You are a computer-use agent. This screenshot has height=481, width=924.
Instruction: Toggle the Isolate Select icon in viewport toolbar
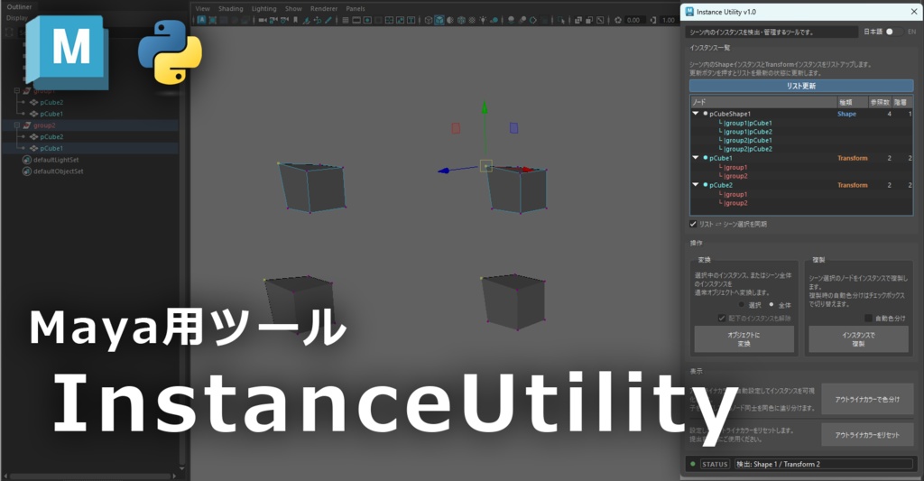(x=561, y=20)
